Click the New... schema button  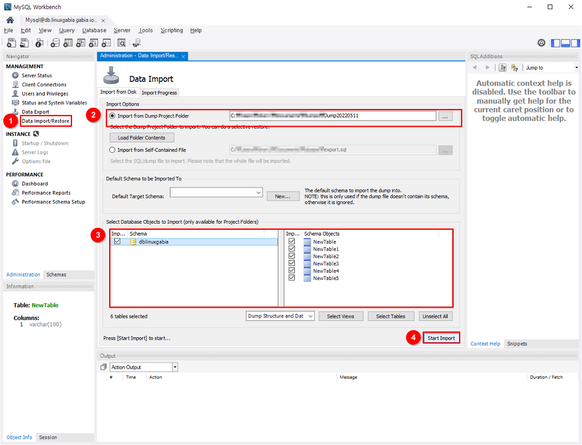283,196
